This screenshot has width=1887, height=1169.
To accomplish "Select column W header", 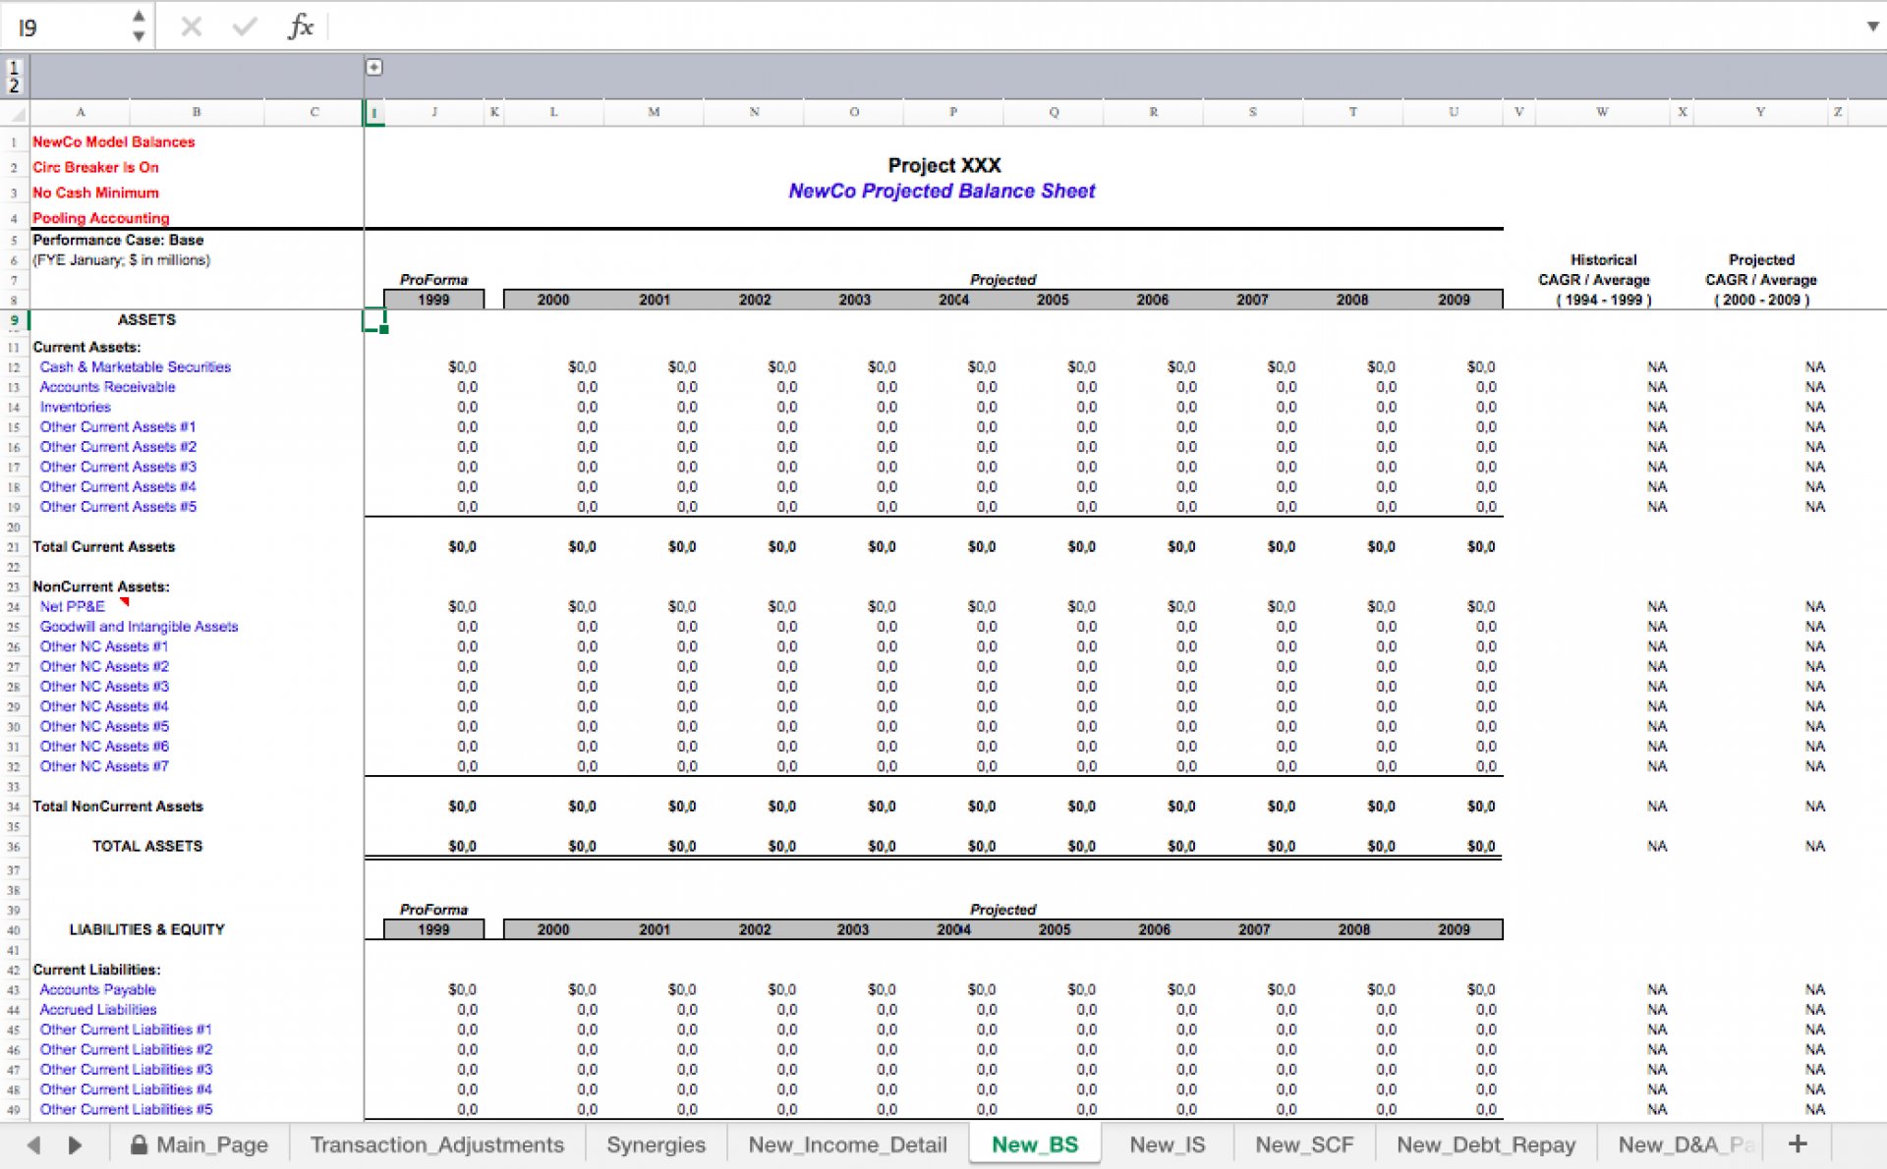I will (x=1602, y=112).
